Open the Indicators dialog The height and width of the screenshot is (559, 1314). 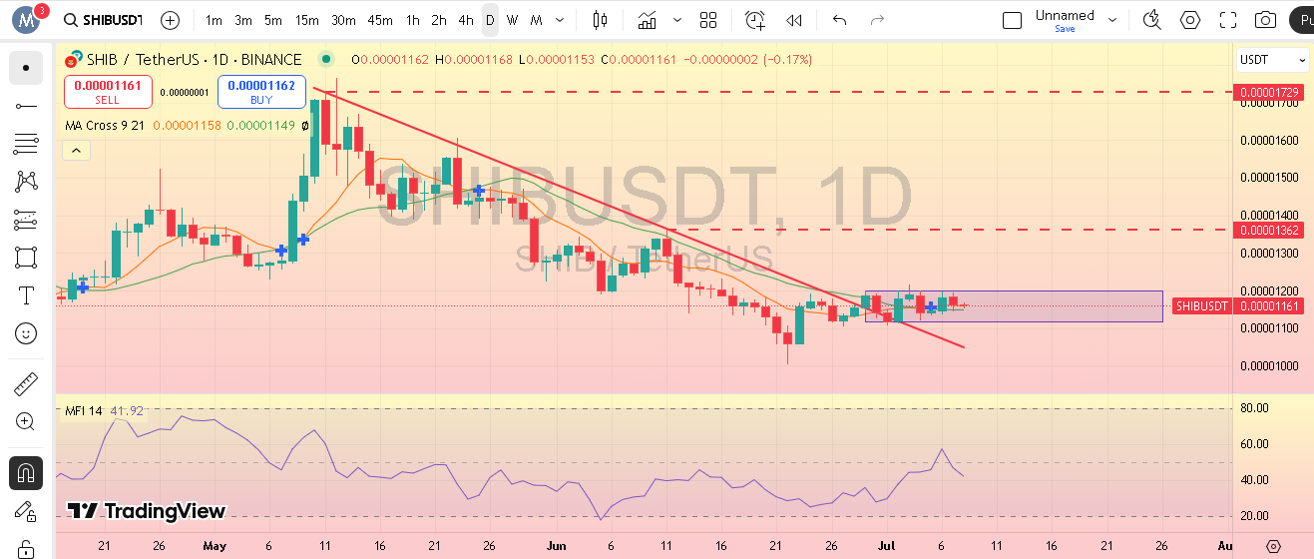[648, 20]
